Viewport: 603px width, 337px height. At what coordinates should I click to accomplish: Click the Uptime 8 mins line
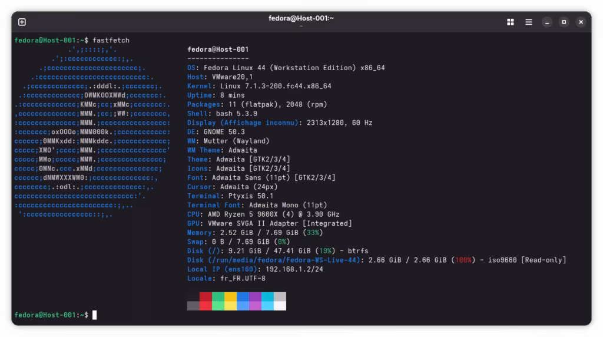216,95
